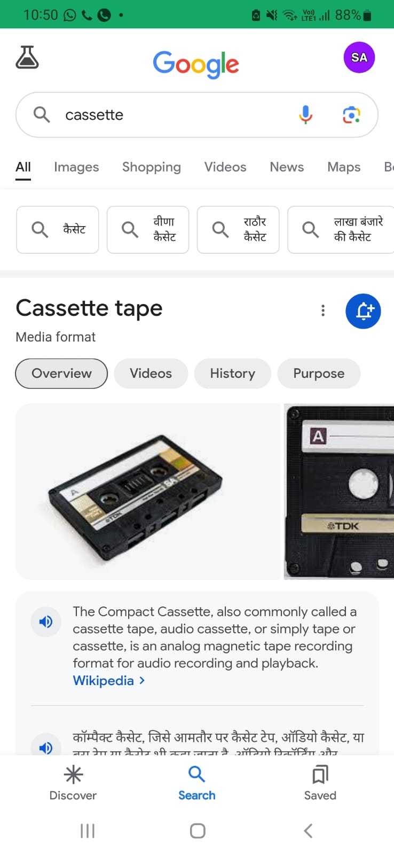Switch to the Shopping results tab
The height and width of the screenshot is (855, 394).
[x=152, y=167]
